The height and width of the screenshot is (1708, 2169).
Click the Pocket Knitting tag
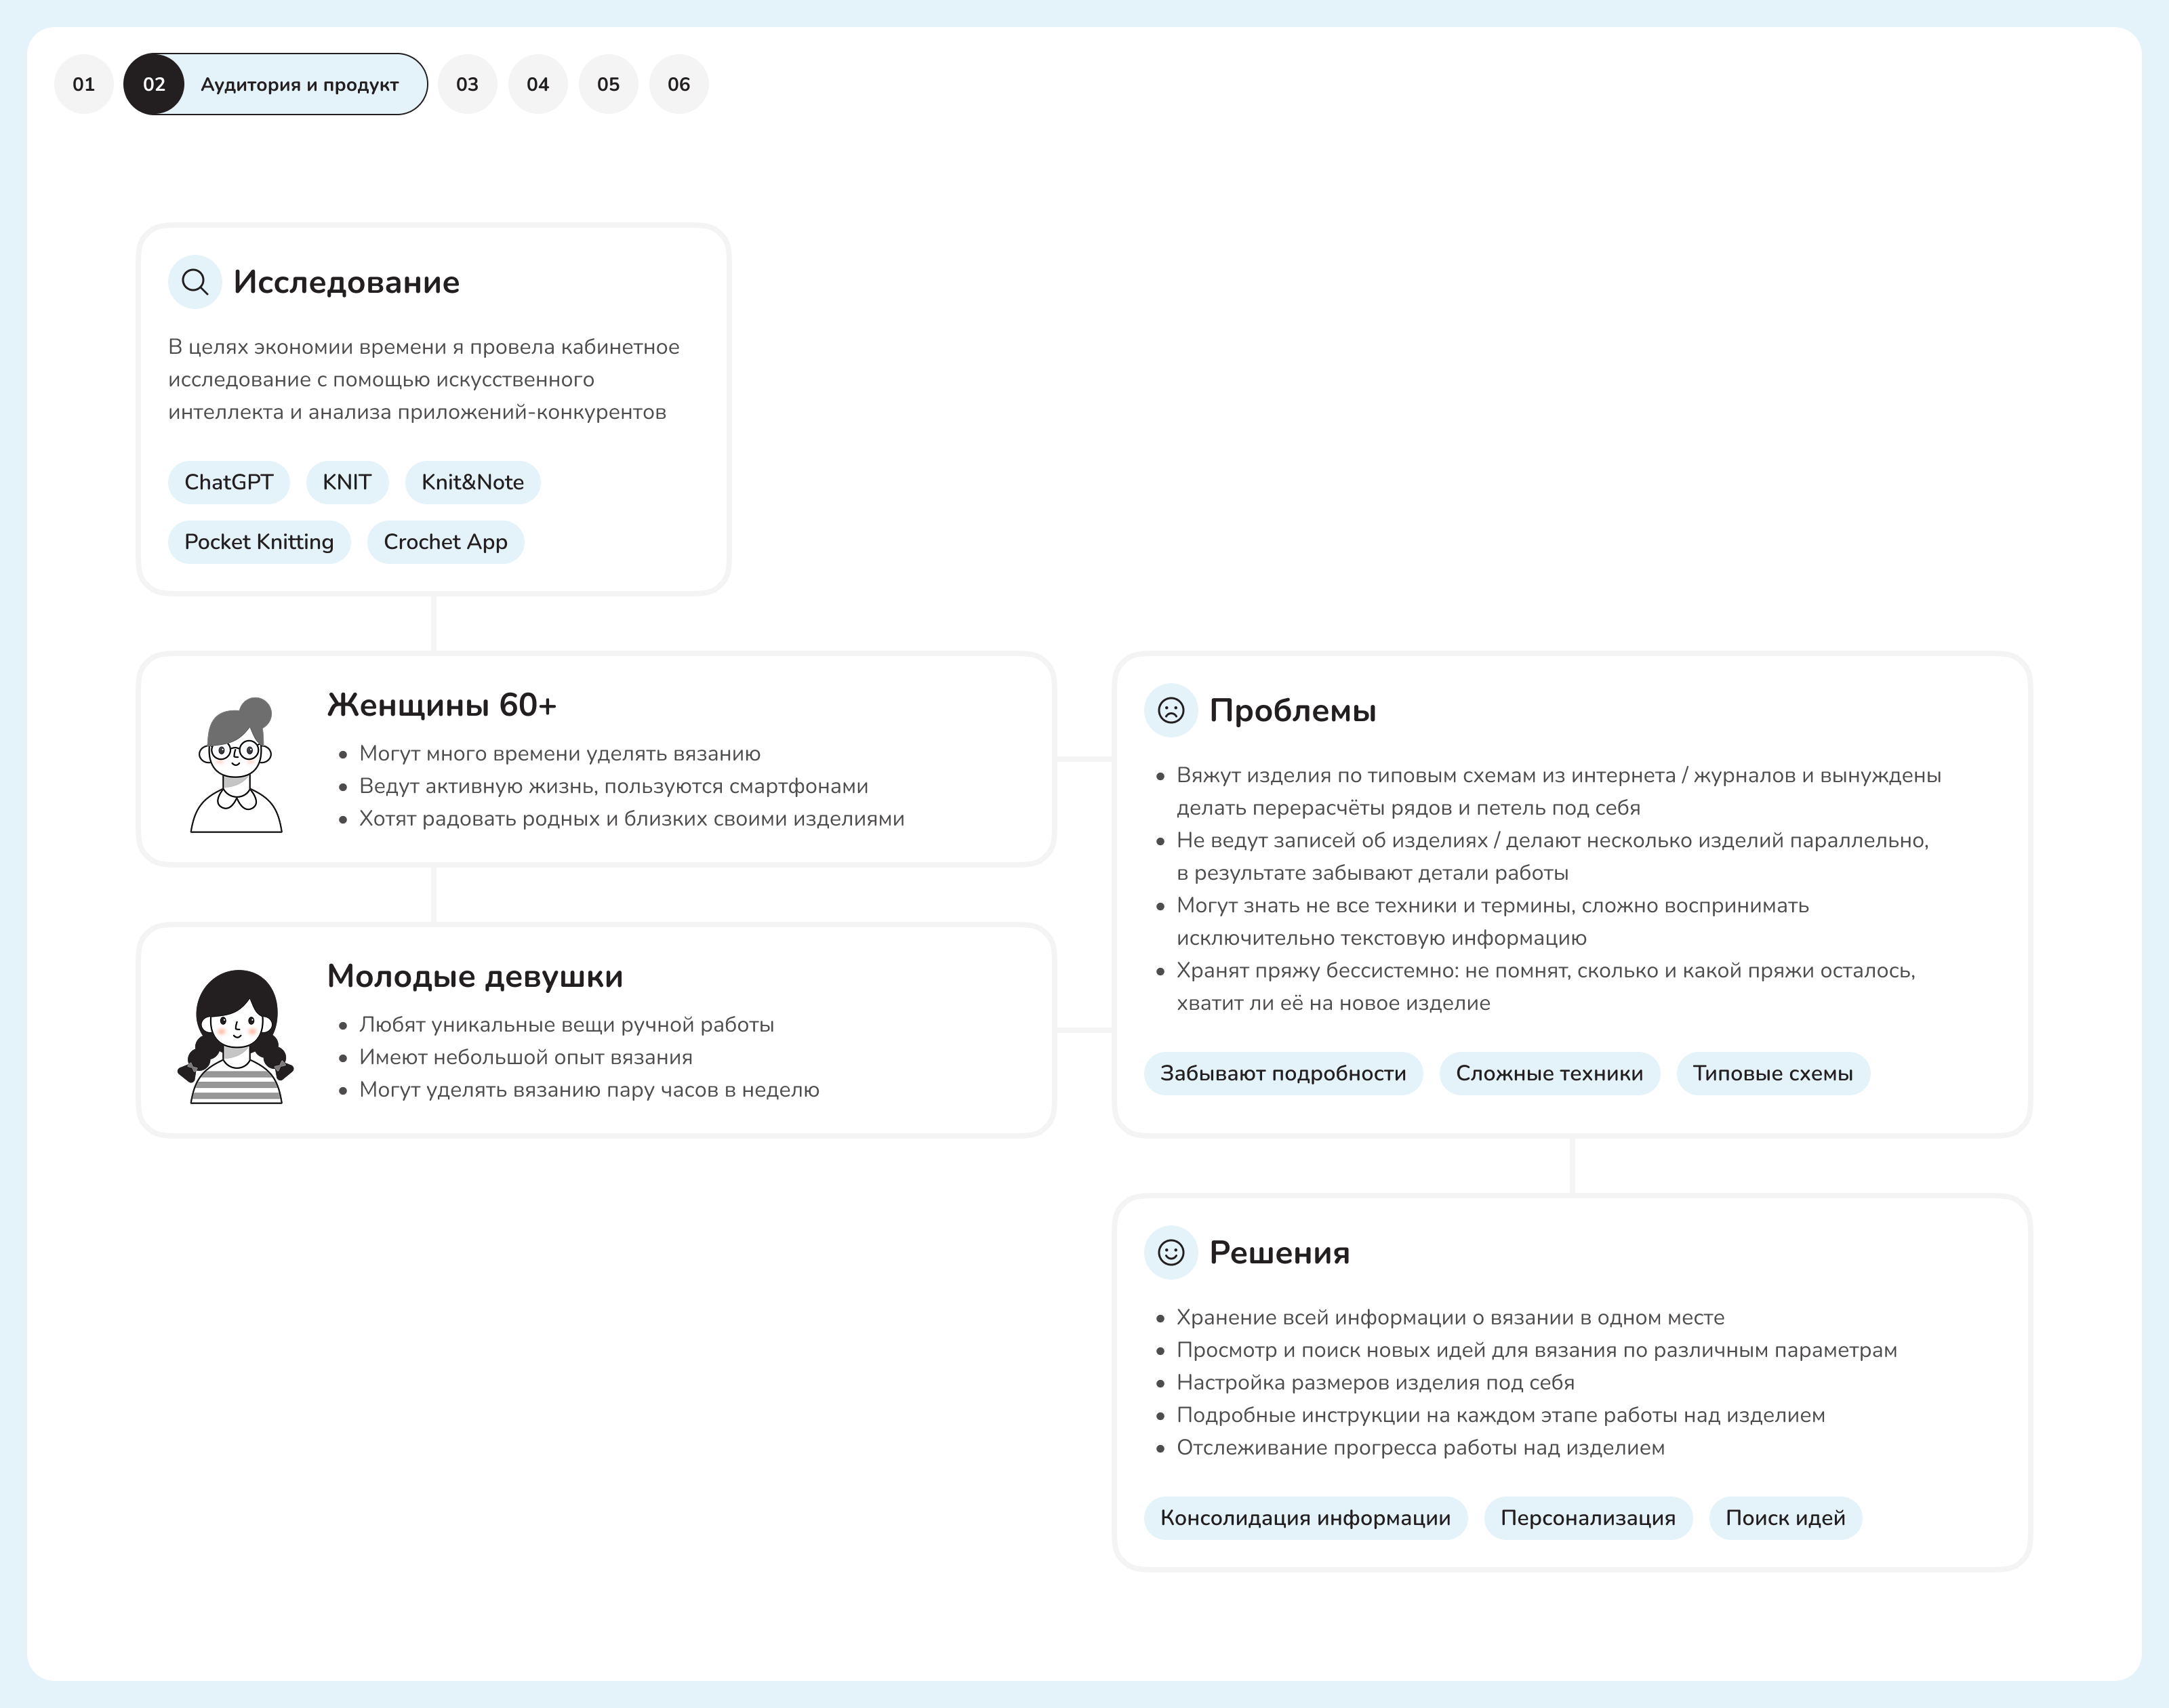click(259, 542)
